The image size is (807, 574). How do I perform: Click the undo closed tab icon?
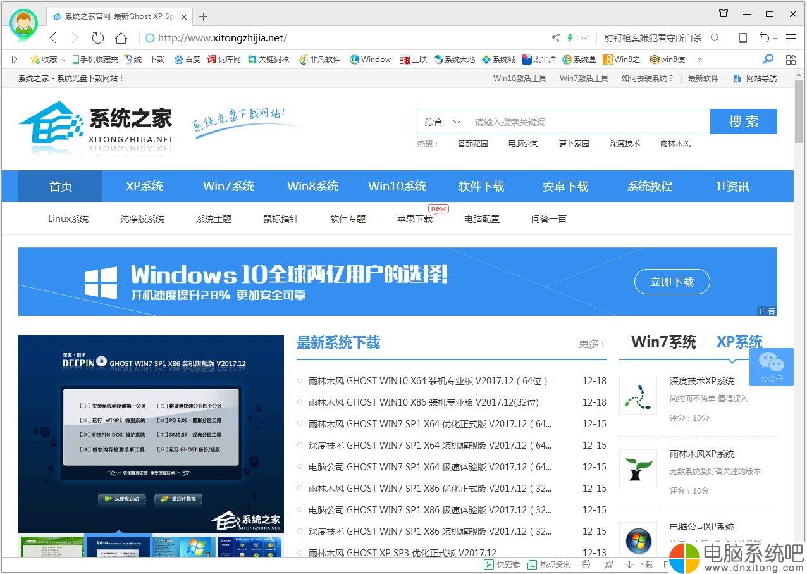point(765,38)
